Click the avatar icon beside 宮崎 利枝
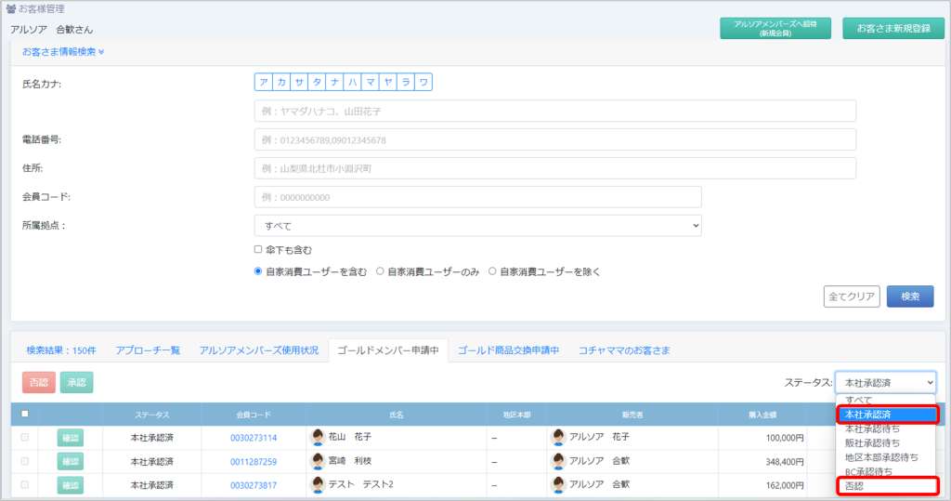Viewport: 951px width, 501px height. 318,461
